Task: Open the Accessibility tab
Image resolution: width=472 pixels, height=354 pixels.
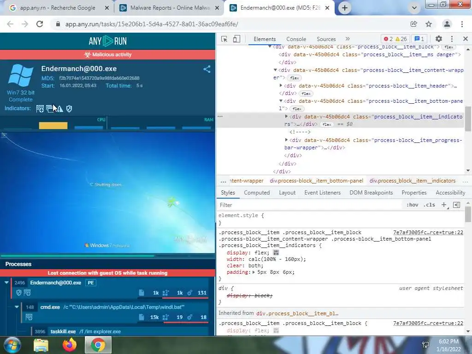Action: pyautogui.click(x=450, y=193)
